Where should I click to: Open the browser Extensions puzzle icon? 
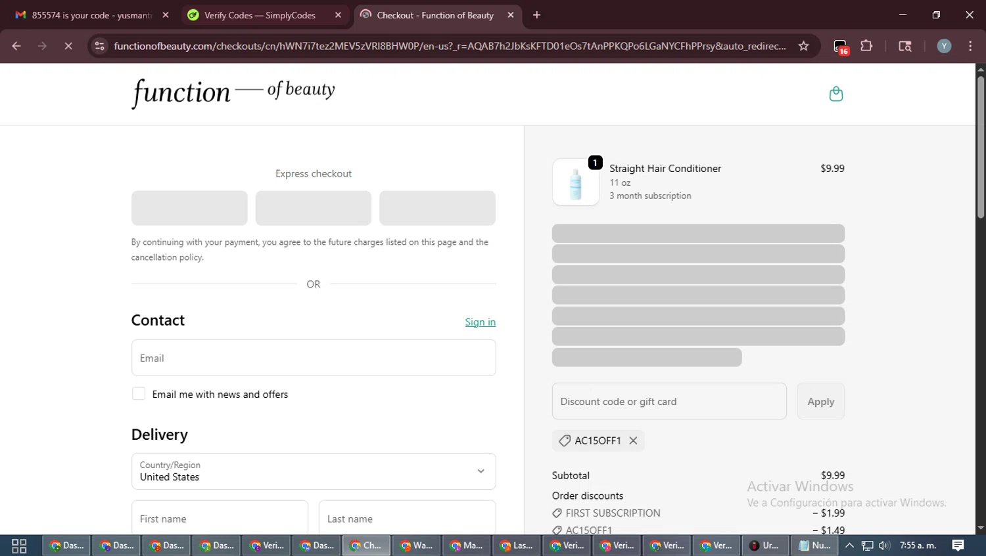(x=866, y=46)
